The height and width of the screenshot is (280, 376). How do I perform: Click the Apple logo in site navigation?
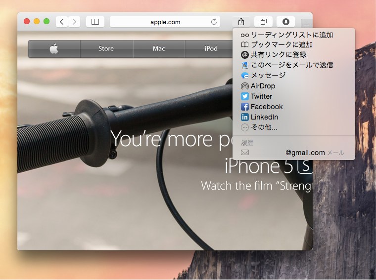pos(54,49)
